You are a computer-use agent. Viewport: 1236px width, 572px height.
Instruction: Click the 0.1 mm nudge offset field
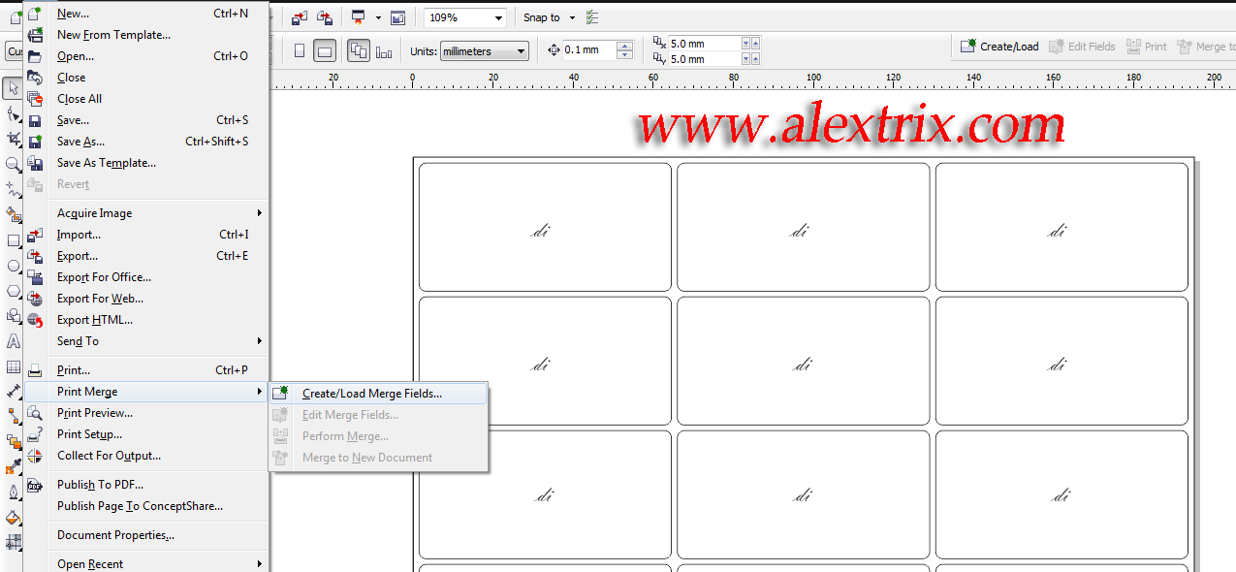coord(589,50)
